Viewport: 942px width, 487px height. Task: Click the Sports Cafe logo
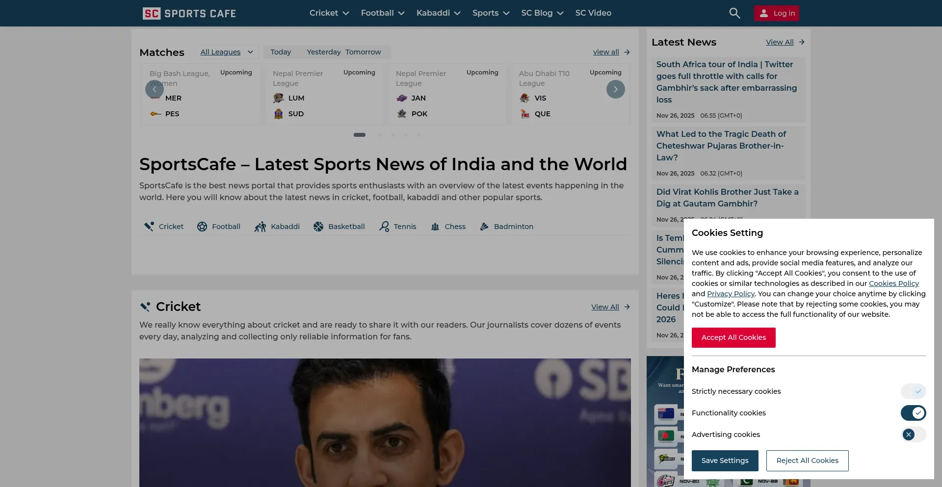(x=189, y=13)
